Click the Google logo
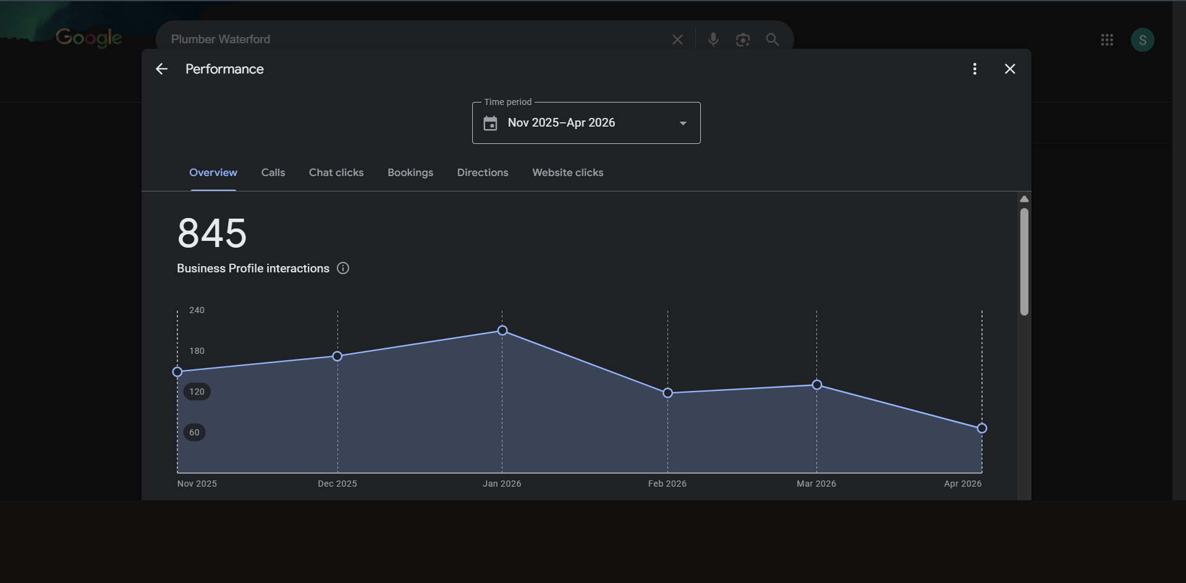This screenshot has height=583, width=1186. point(88,38)
